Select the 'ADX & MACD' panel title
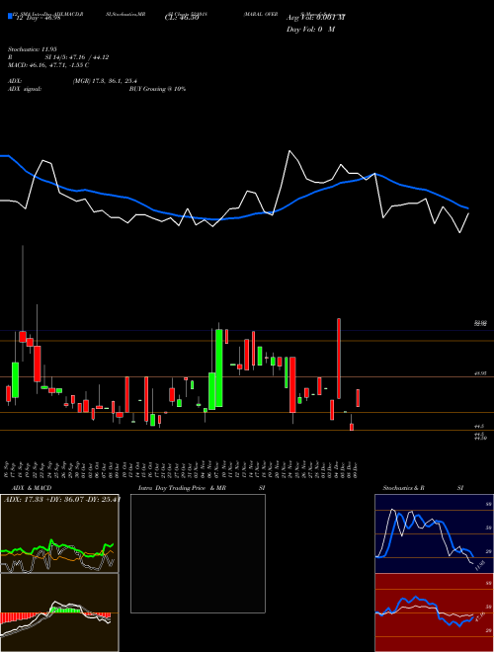494x652 pixels. 32,488
